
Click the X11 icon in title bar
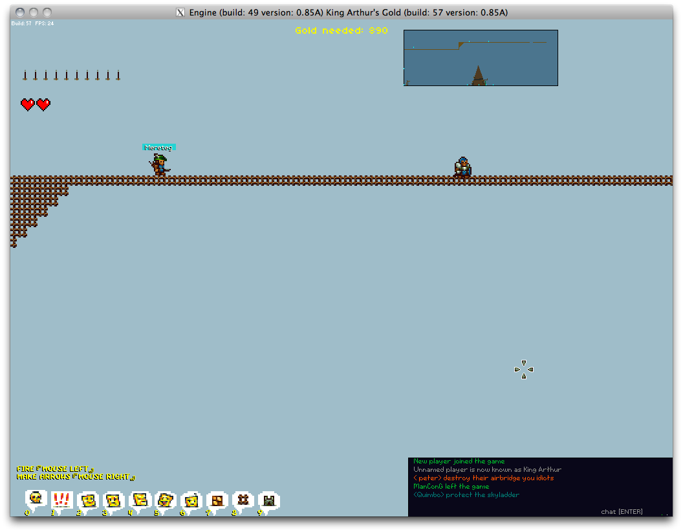point(180,12)
